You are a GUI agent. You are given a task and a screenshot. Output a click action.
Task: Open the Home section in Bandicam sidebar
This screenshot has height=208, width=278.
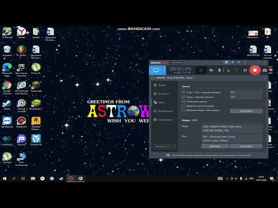click(x=160, y=85)
